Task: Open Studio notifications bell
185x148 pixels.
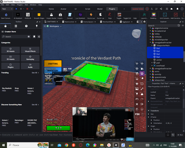Action: tap(177, 9)
